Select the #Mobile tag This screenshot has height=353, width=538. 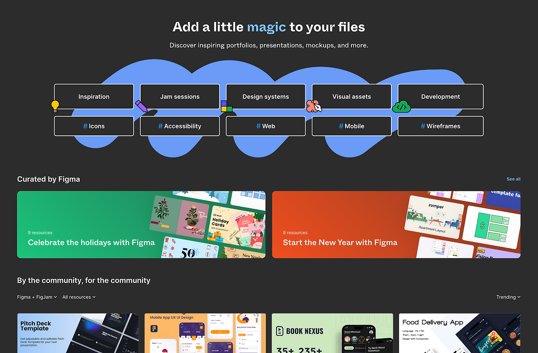click(352, 126)
